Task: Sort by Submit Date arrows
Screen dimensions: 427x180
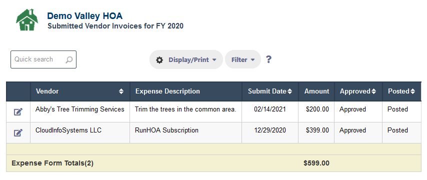Action: 290,91
